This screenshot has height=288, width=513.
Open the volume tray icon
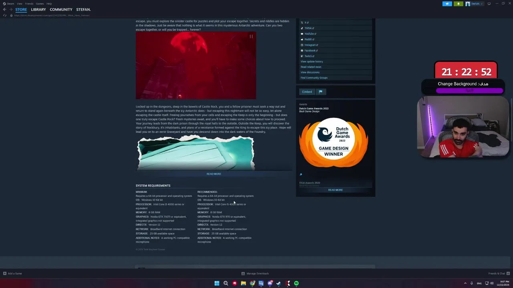point(492,283)
